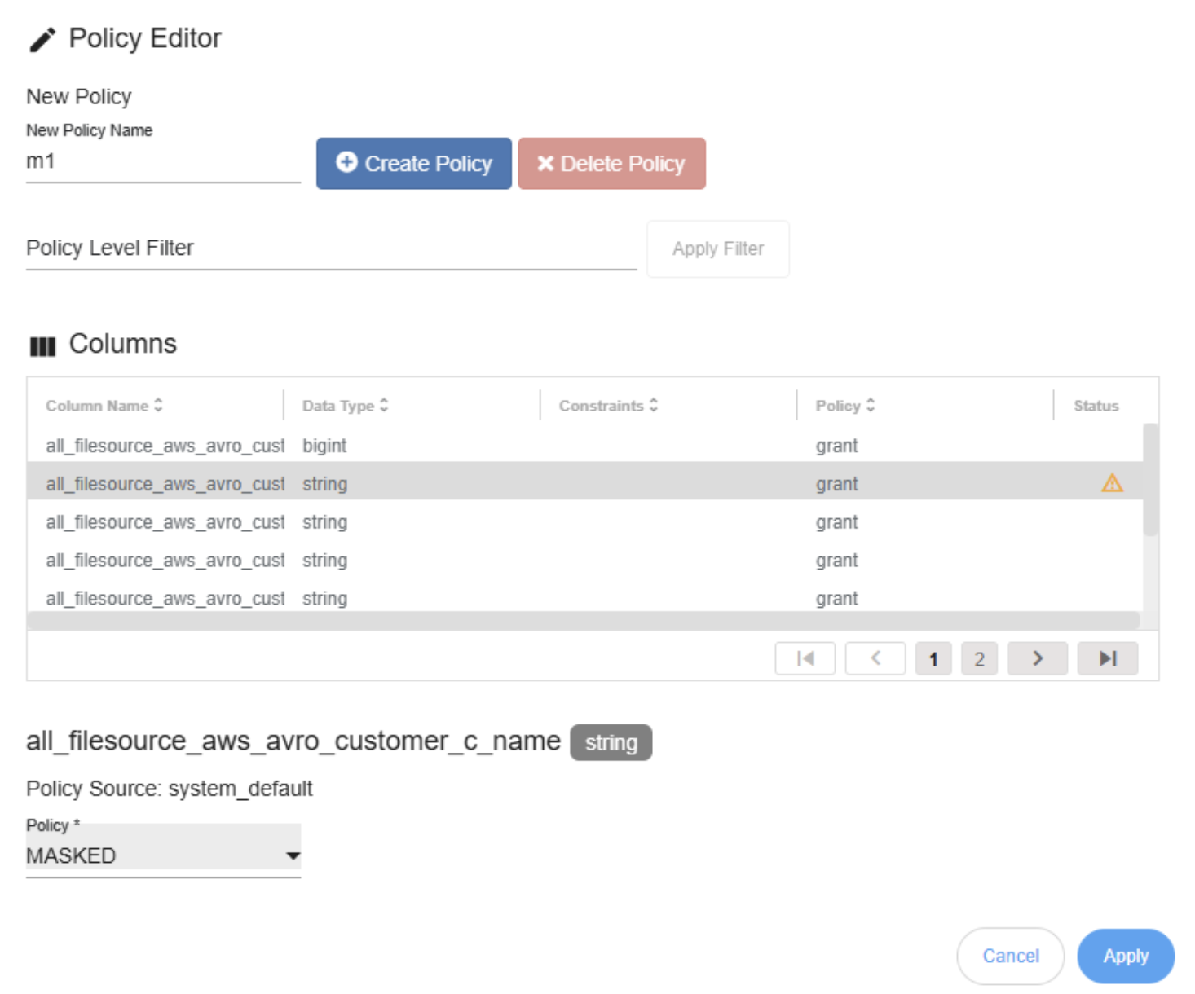Sort by Column Name
1195x994 pixels.
pos(104,405)
